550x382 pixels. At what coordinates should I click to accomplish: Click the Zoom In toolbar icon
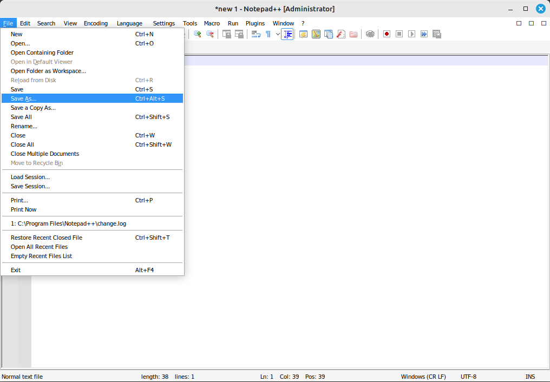(198, 34)
